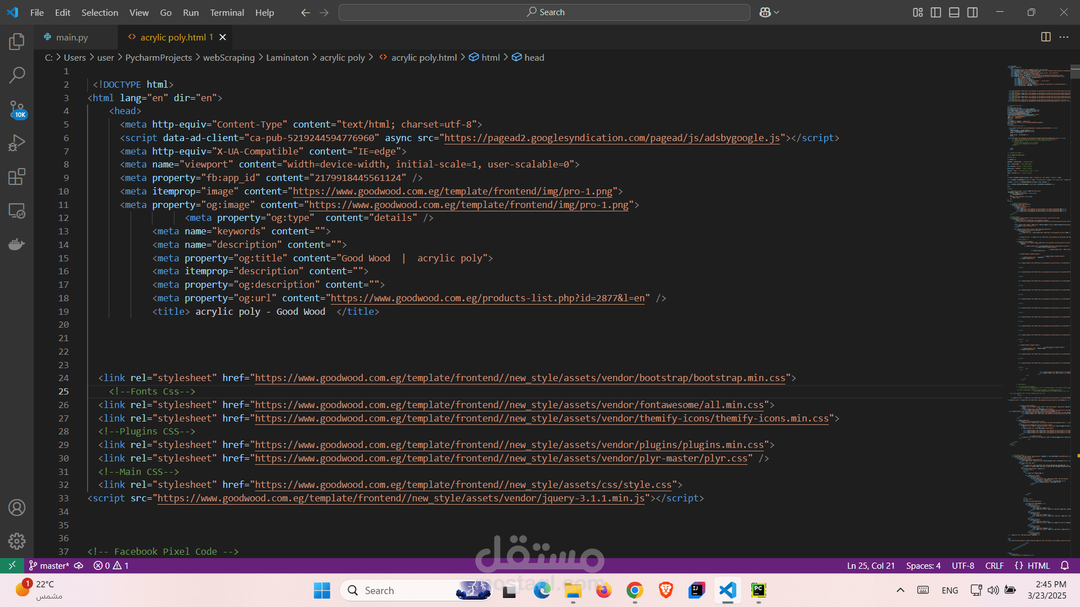Open Source Control view with 10K badge

(x=17, y=109)
